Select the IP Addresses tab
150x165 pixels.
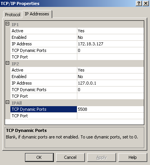37,14
